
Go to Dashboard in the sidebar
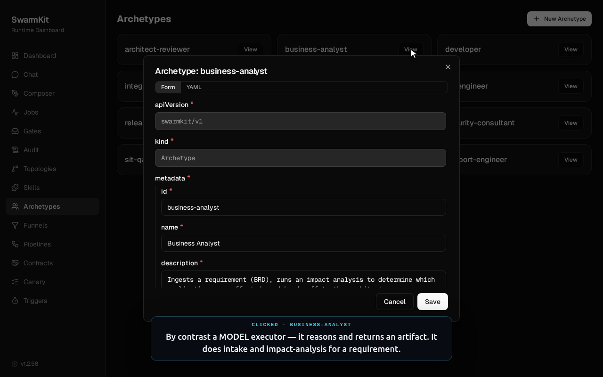click(52, 56)
